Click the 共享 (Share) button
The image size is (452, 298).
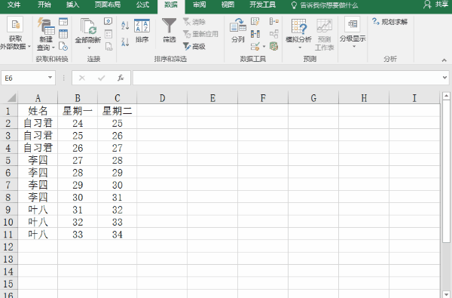click(x=436, y=5)
